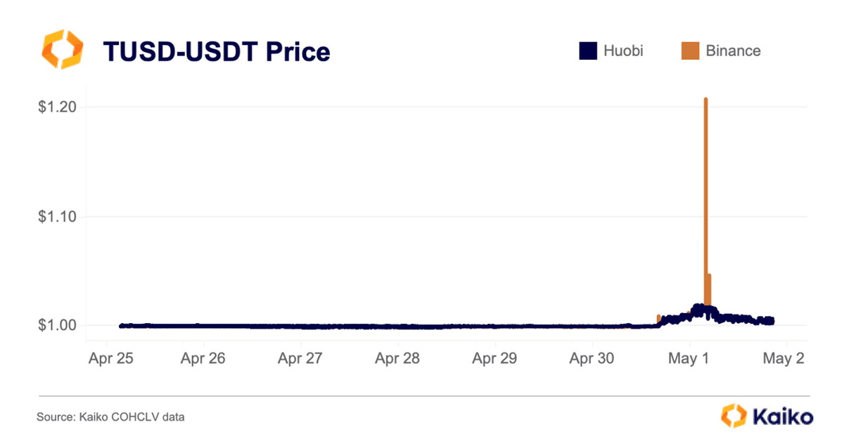This screenshot has height=441, width=844.
Task: Click the Apr 26 x-axis label
Action: [x=203, y=358]
